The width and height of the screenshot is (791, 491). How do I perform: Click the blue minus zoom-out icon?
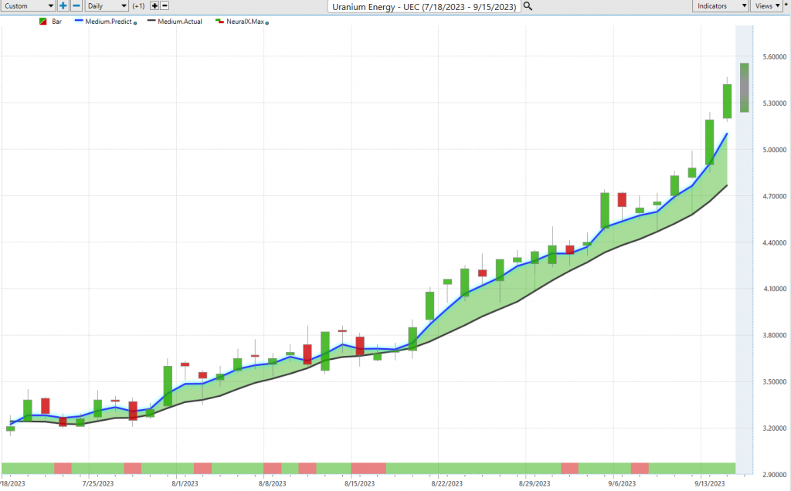click(x=76, y=6)
